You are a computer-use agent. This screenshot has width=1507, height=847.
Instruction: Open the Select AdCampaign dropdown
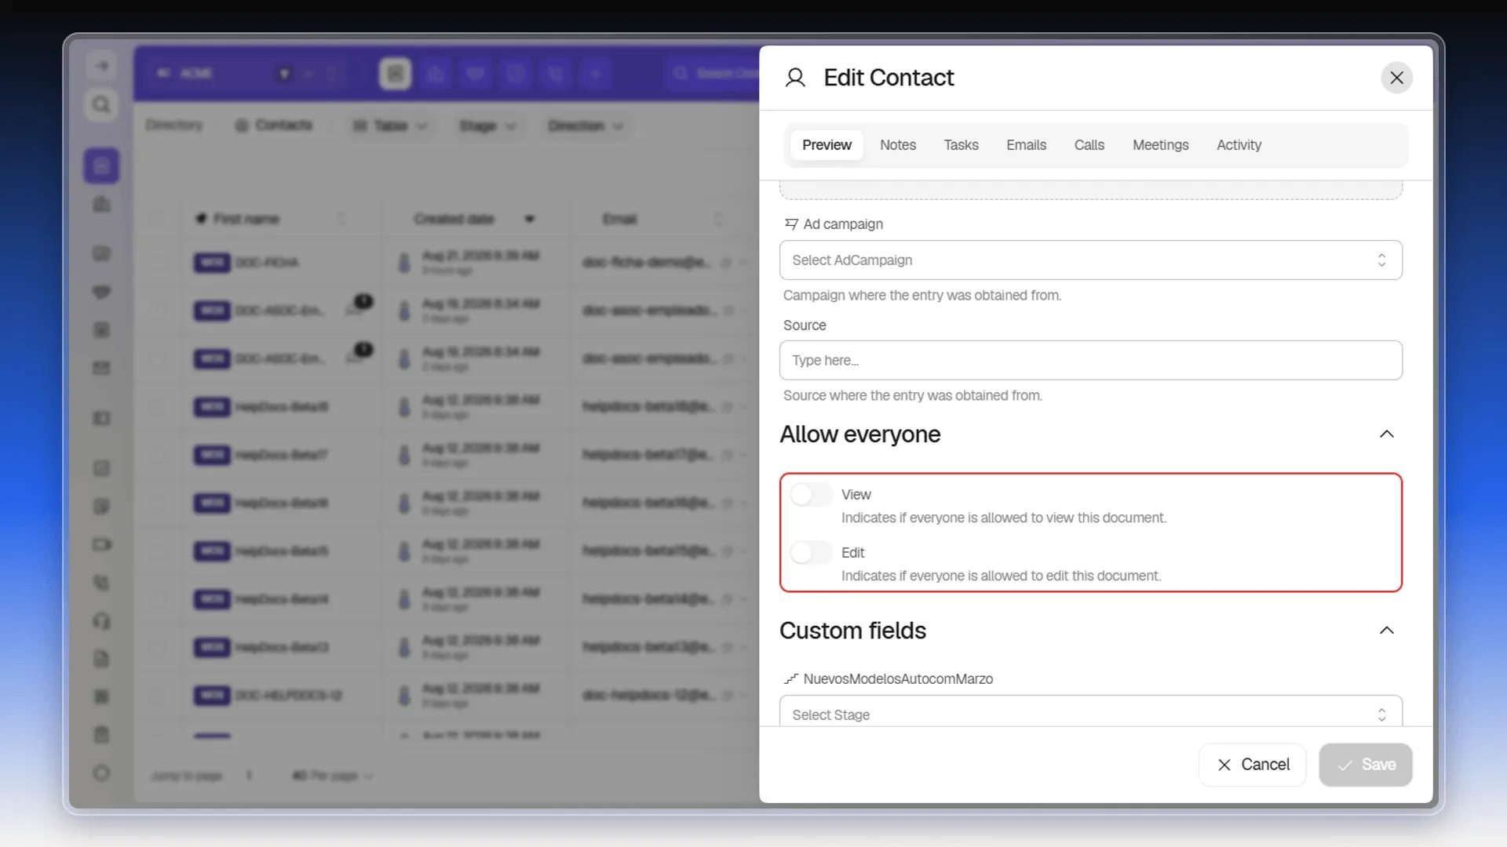1090,260
